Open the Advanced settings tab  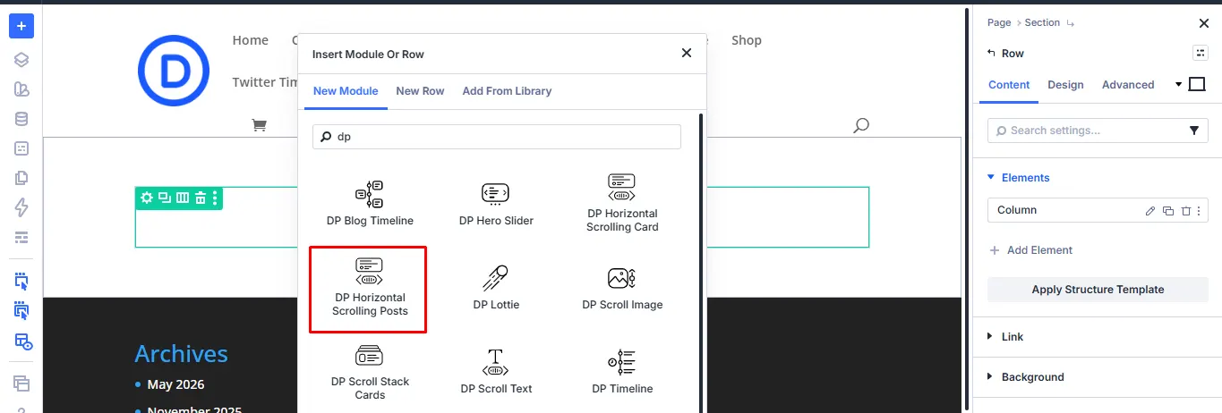pos(1128,85)
